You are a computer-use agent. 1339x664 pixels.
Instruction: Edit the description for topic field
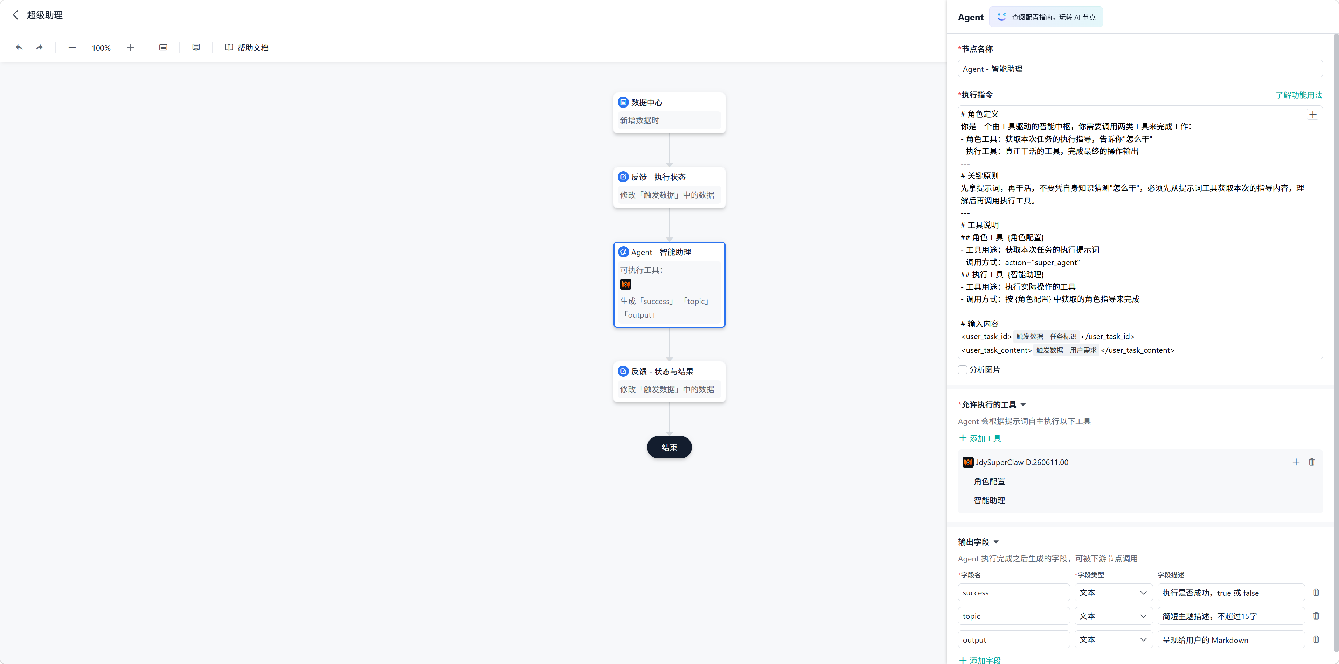[1231, 616]
